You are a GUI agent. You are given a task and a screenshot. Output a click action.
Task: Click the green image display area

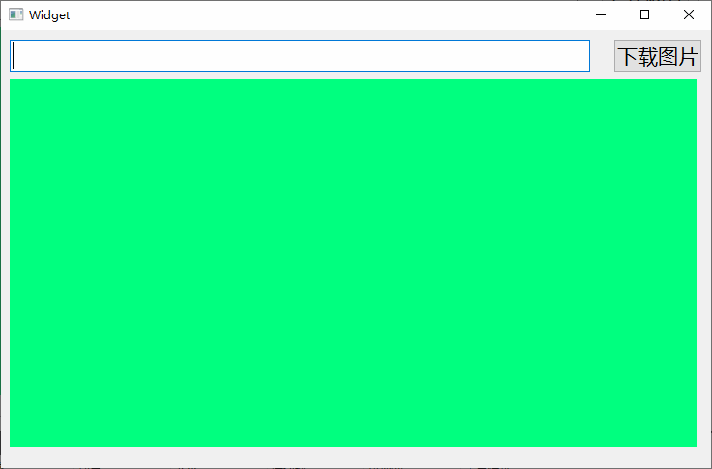coord(353,263)
